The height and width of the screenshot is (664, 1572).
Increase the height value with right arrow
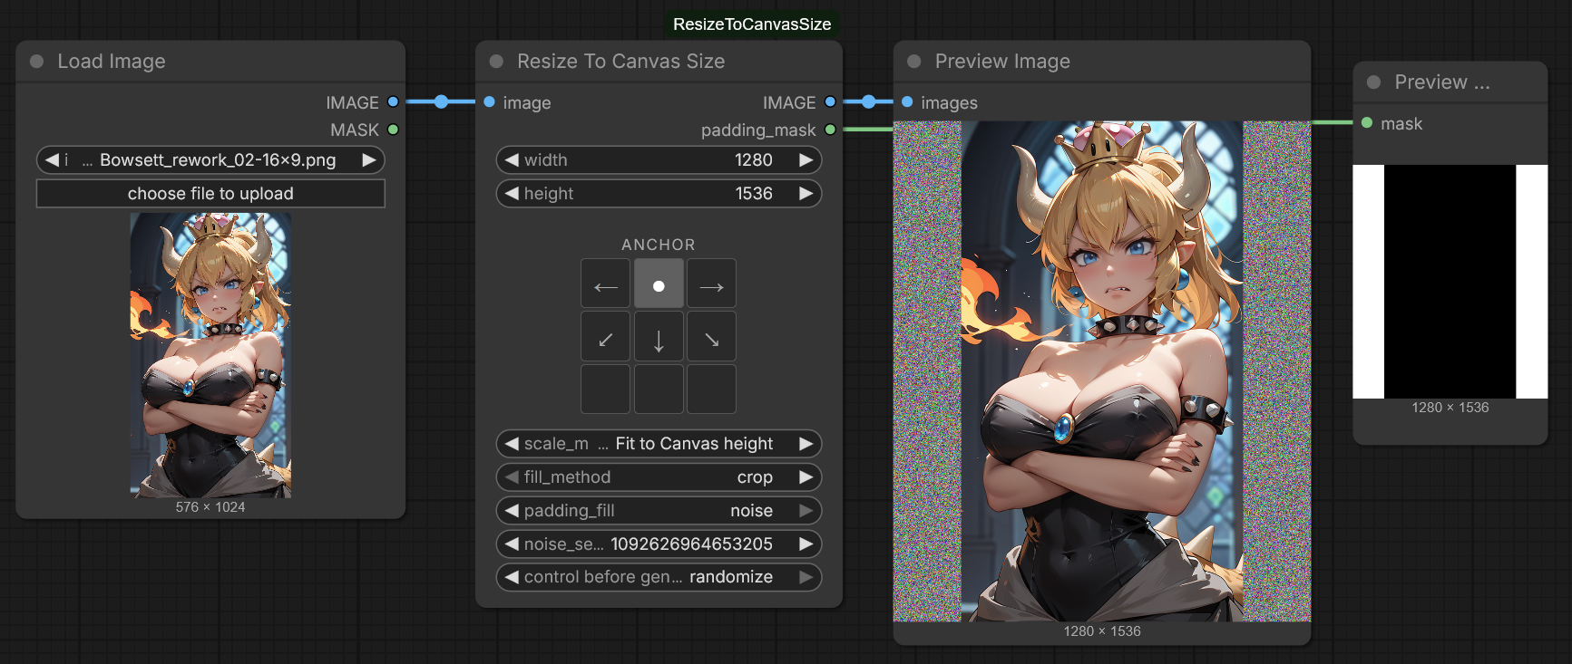(x=806, y=194)
